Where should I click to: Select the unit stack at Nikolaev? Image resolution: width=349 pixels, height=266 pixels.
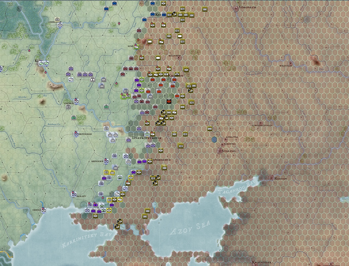click(x=74, y=194)
